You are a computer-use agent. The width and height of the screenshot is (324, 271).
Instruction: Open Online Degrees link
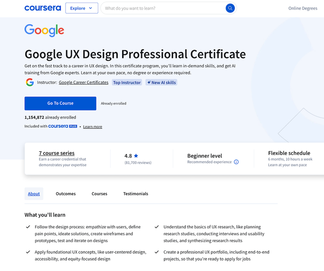click(303, 8)
